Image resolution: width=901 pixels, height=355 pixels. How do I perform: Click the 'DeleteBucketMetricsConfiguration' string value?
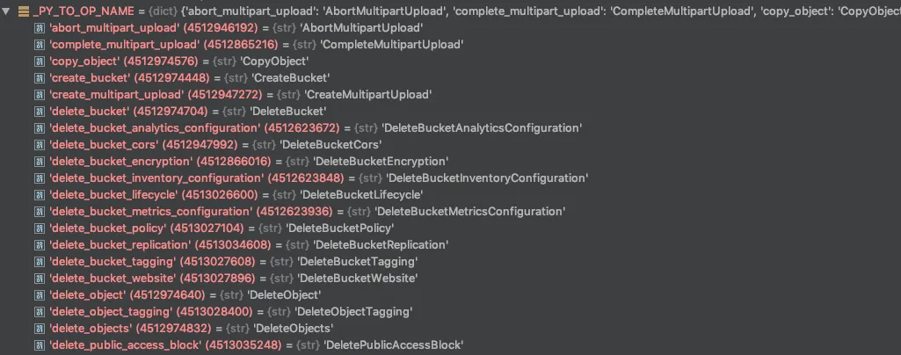click(470, 212)
